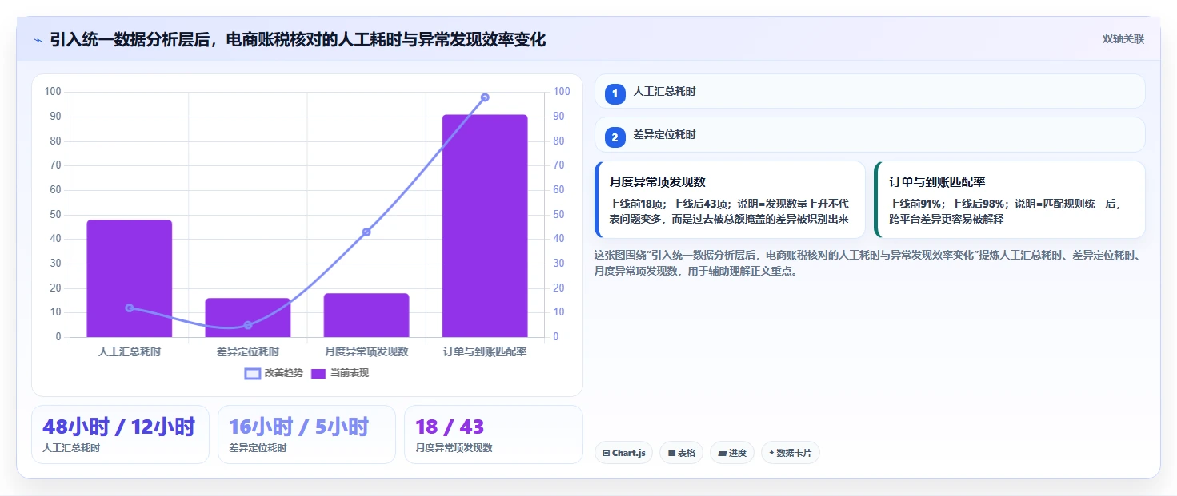
Task: Open the 月度异常项发现数 info card
Action: tap(730, 200)
